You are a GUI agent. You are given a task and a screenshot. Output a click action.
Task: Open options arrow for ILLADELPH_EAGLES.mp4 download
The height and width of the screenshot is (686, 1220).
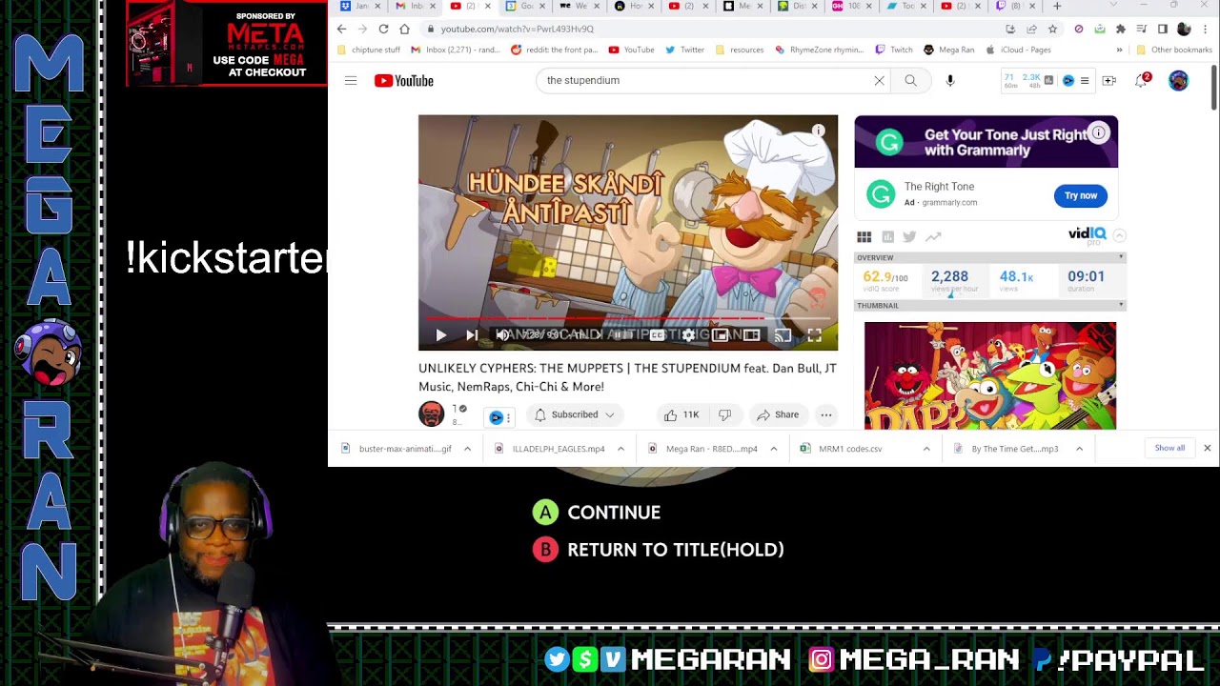[x=620, y=449]
